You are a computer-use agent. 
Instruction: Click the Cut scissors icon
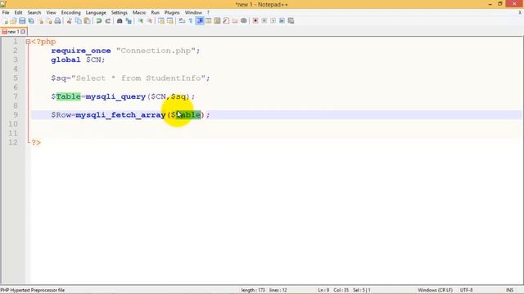click(69, 21)
